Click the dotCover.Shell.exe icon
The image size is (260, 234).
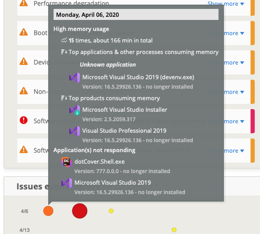coord(67,162)
